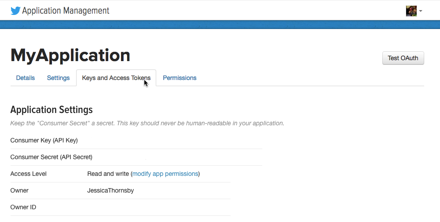Click the Owner ID row label
The image size is (440, 222).
(x=23, y=207)
